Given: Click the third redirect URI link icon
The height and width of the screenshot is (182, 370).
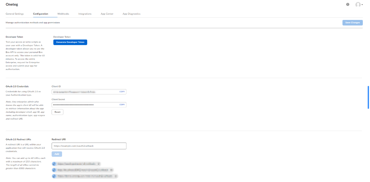Looking at the screenshot, I should (x=54, y=176).
